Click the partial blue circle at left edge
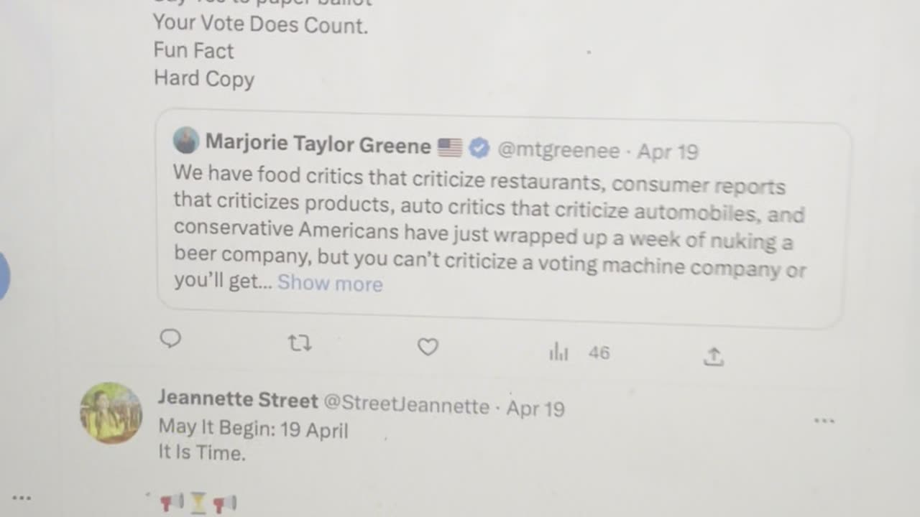This screenshot has height=517, width=920. pyautogui.click(x=4, y=276)
